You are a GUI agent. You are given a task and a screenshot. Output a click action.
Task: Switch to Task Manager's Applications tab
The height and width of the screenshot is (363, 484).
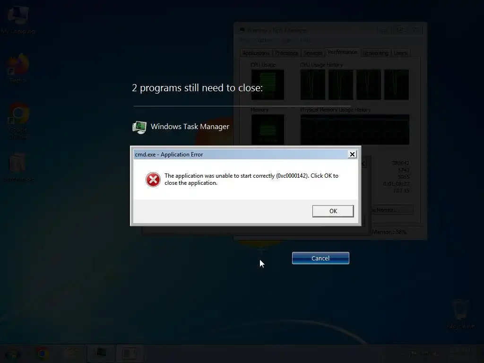[256, 53]
